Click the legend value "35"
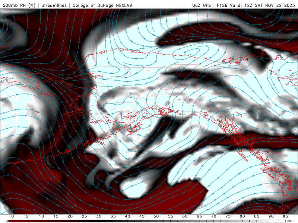This screenshot has height=223, width=298. [x=113, y=216]
